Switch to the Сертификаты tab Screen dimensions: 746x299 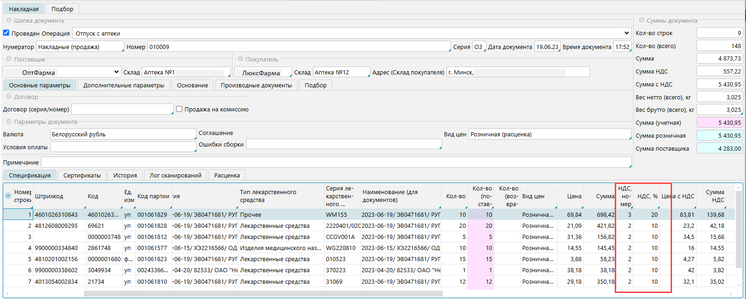coord(82,175)
